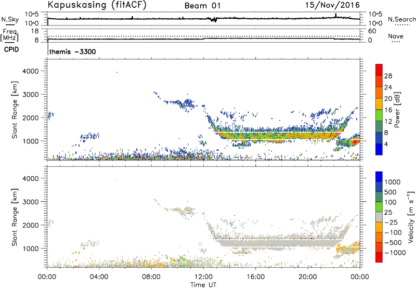Viewport: 416px width, 288px height.
Task: Click the 'Power [dB]' color bar label
Action: 397,110
